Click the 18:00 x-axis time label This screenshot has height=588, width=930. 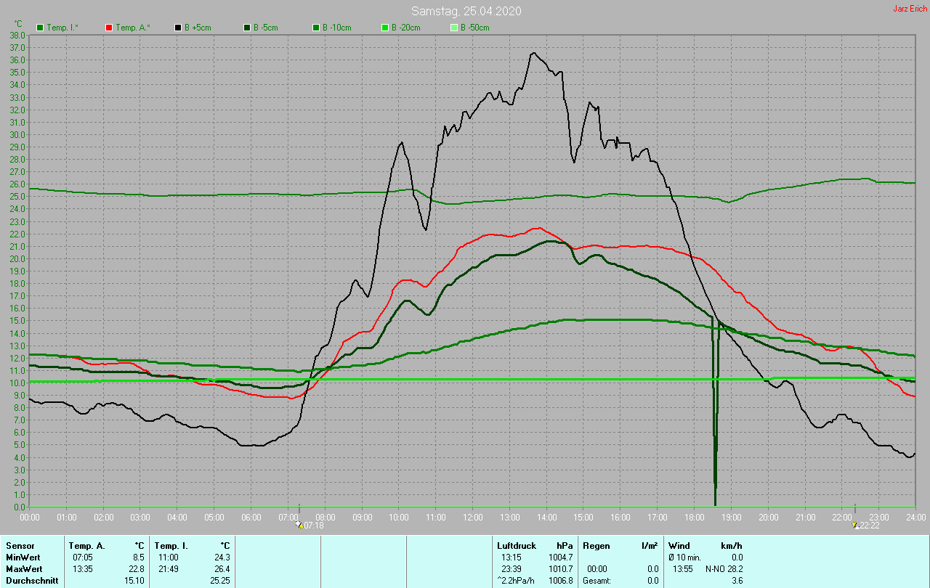point(695,517)
